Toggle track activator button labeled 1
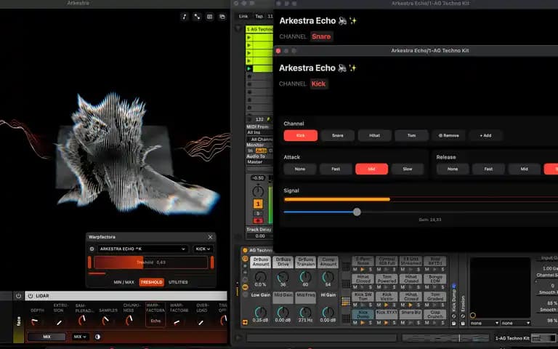This screenshot has height=349, width=558. coord(258,204)
